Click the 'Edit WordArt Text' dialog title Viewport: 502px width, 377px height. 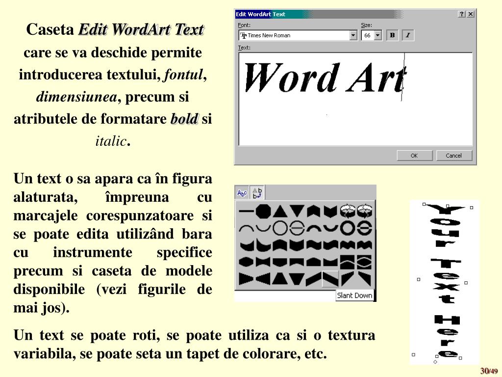[x=260, y=14]
